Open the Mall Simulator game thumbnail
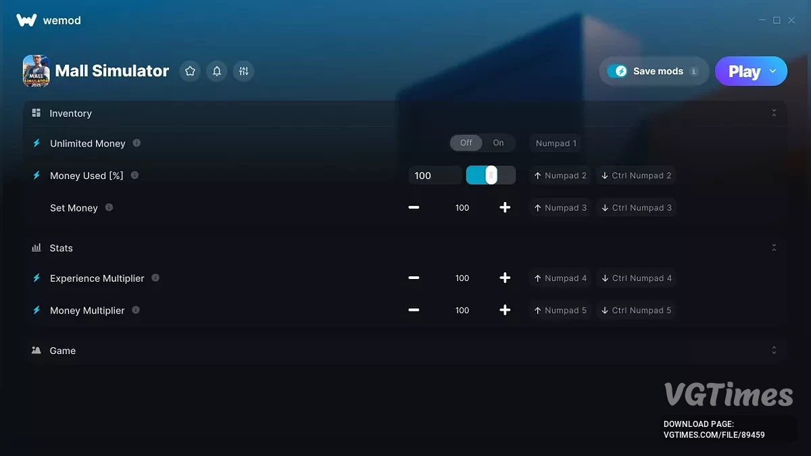The height and width of the screenshot is (456, 811). pos(36,71)
